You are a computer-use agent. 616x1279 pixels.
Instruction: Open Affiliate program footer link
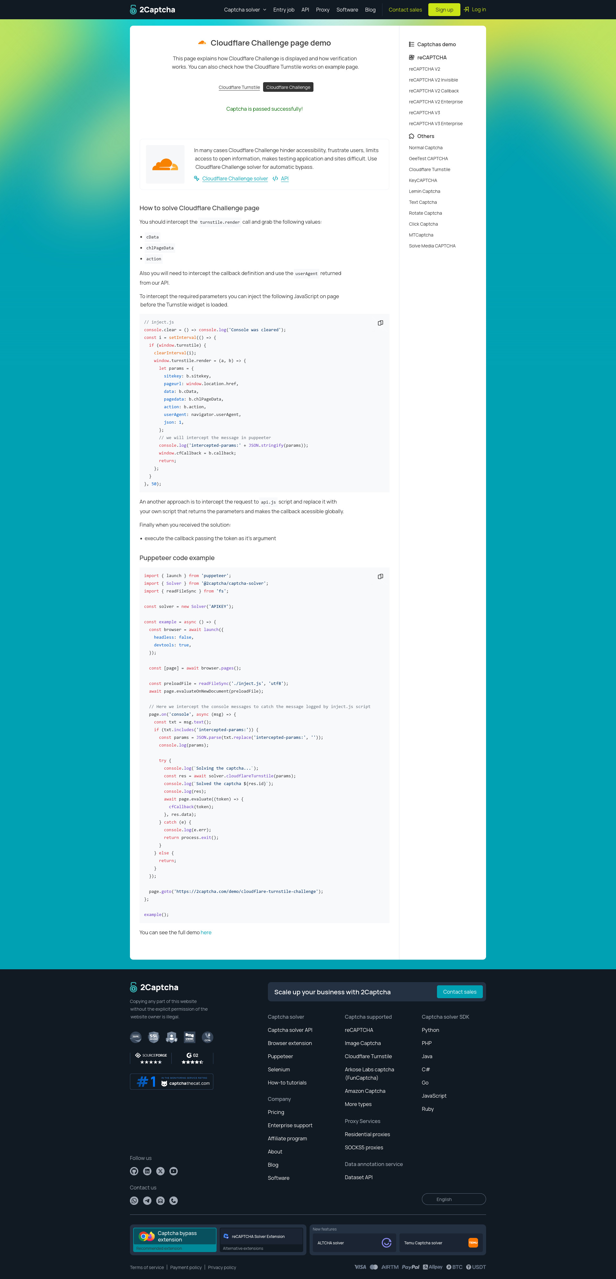287,1138
